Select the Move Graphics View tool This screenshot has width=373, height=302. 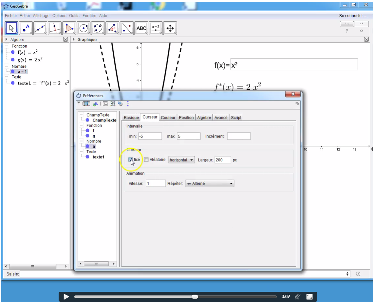170,28
